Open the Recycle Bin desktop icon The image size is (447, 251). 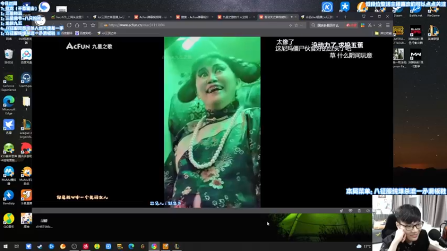click(x=9, y=56)
